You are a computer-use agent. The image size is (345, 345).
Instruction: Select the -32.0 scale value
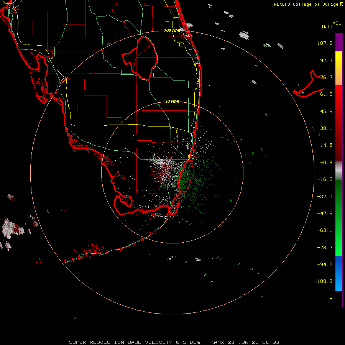(x=325, y=197)
